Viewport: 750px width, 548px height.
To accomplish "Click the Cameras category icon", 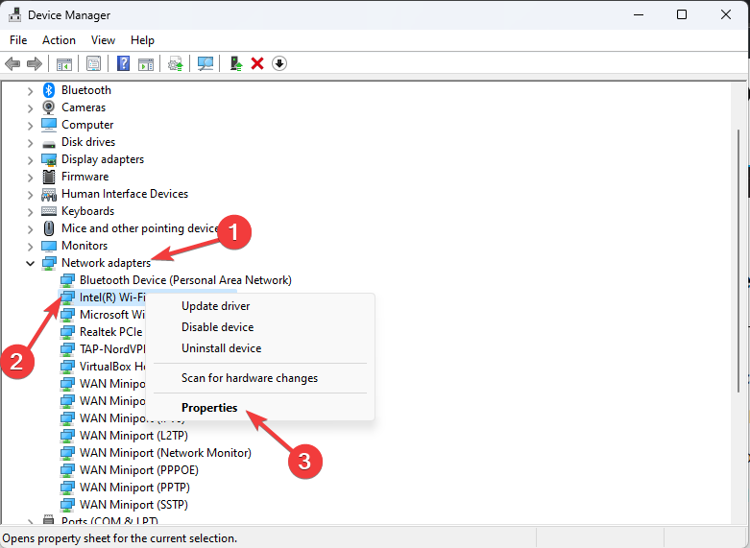I will 49,107.
